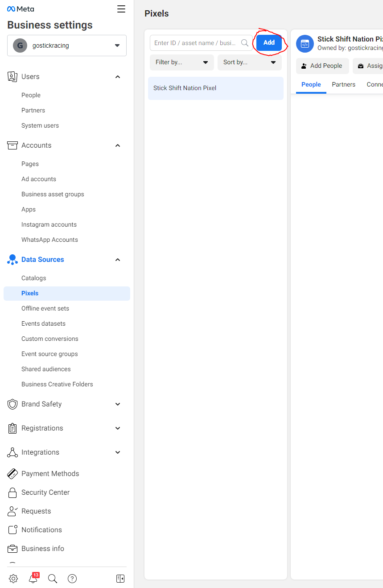Click the search magnifier in asset field
The width and height of the screenshot is (383, 588).
(x=245, y=43)
